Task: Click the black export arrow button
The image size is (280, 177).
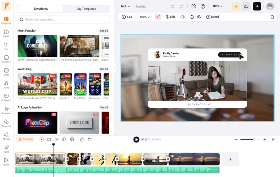Action: [257, 6]
